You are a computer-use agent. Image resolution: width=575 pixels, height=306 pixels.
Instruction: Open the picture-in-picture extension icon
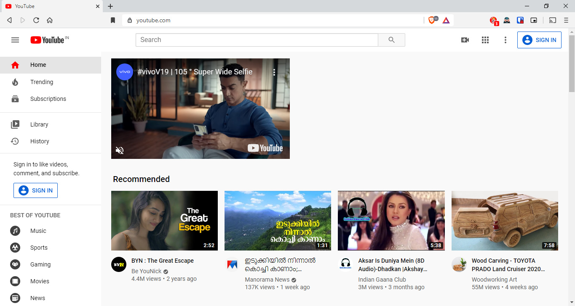click(x=534, y=20)
